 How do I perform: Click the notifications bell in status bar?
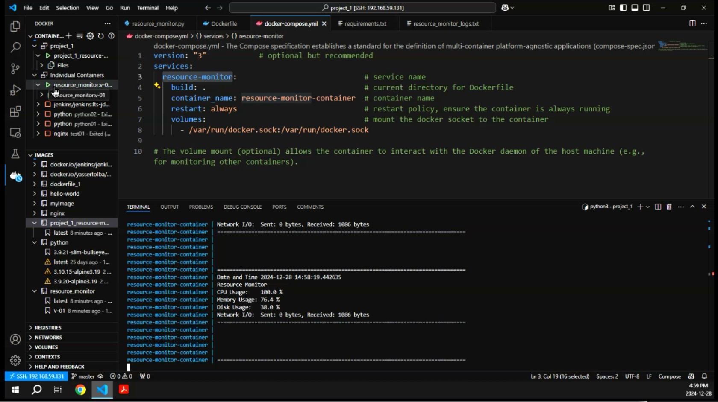point(704,376)
